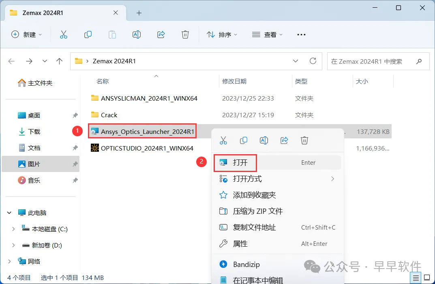Image resolution: width=435 pixels, height=284 pixels.
Task: Switch to large icons view in status bar
Action: click(427, 278)
